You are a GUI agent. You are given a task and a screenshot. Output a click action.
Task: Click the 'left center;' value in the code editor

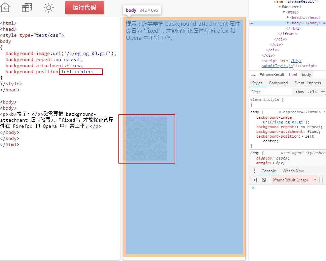77,72
